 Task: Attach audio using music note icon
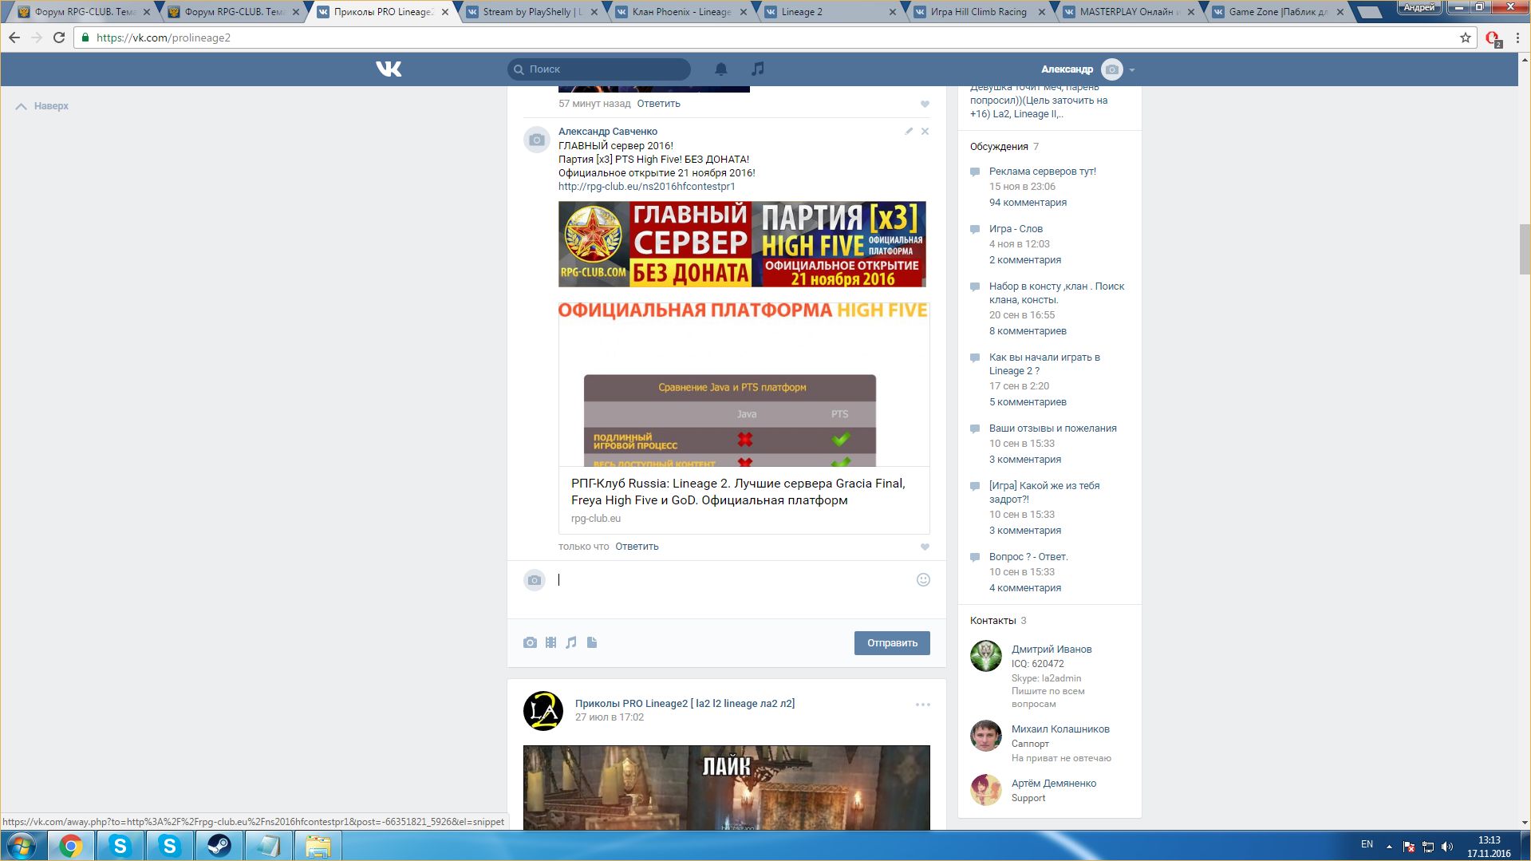[x=571, y=643]
